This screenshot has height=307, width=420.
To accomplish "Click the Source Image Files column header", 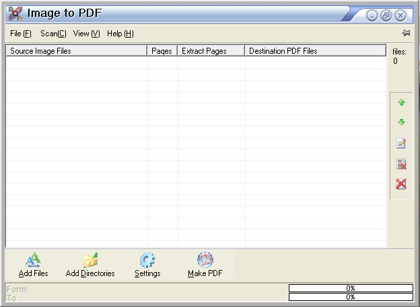I will [x=77, y=51].
